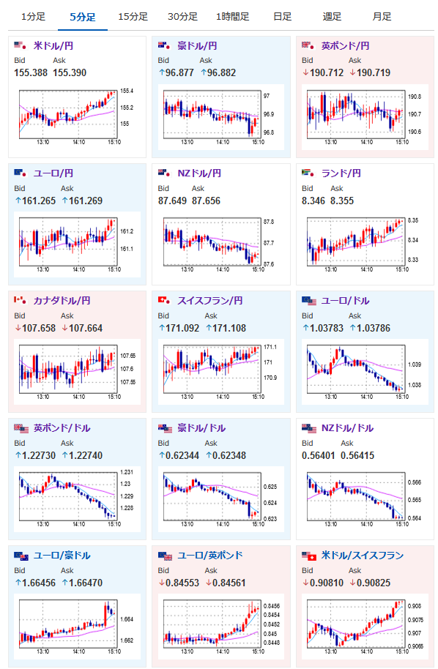Open the NZドル/円 pair link
Viewport: 438px width, 669px height.
point(199,173)
